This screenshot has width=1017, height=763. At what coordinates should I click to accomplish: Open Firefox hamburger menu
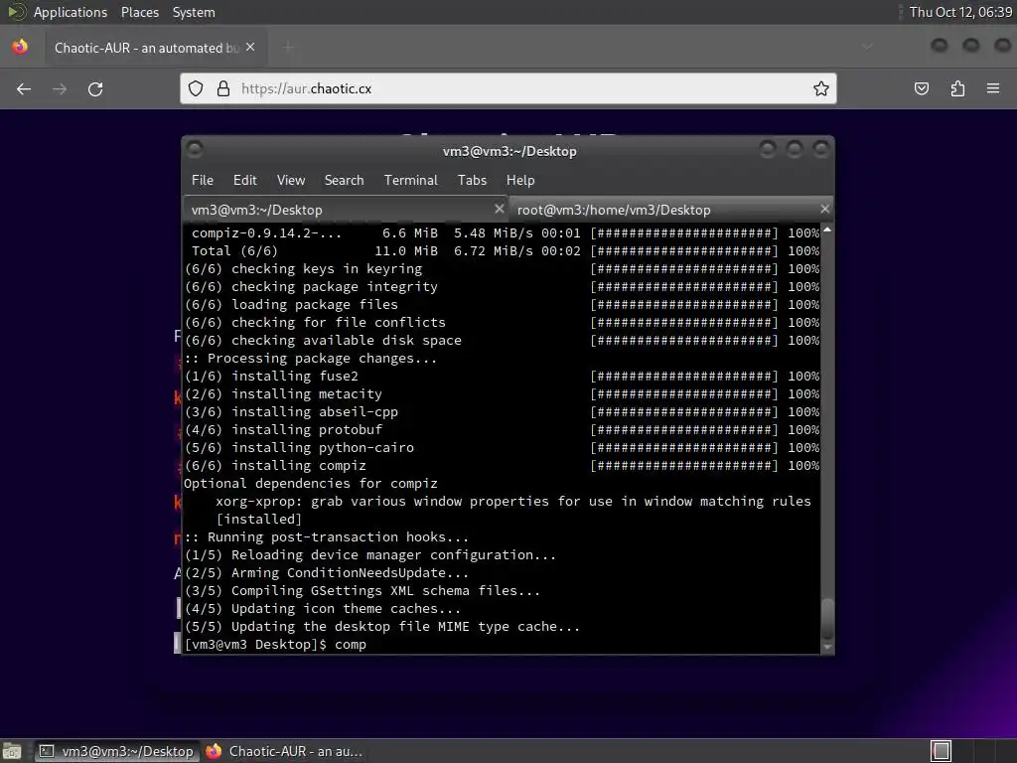point(993,88)
